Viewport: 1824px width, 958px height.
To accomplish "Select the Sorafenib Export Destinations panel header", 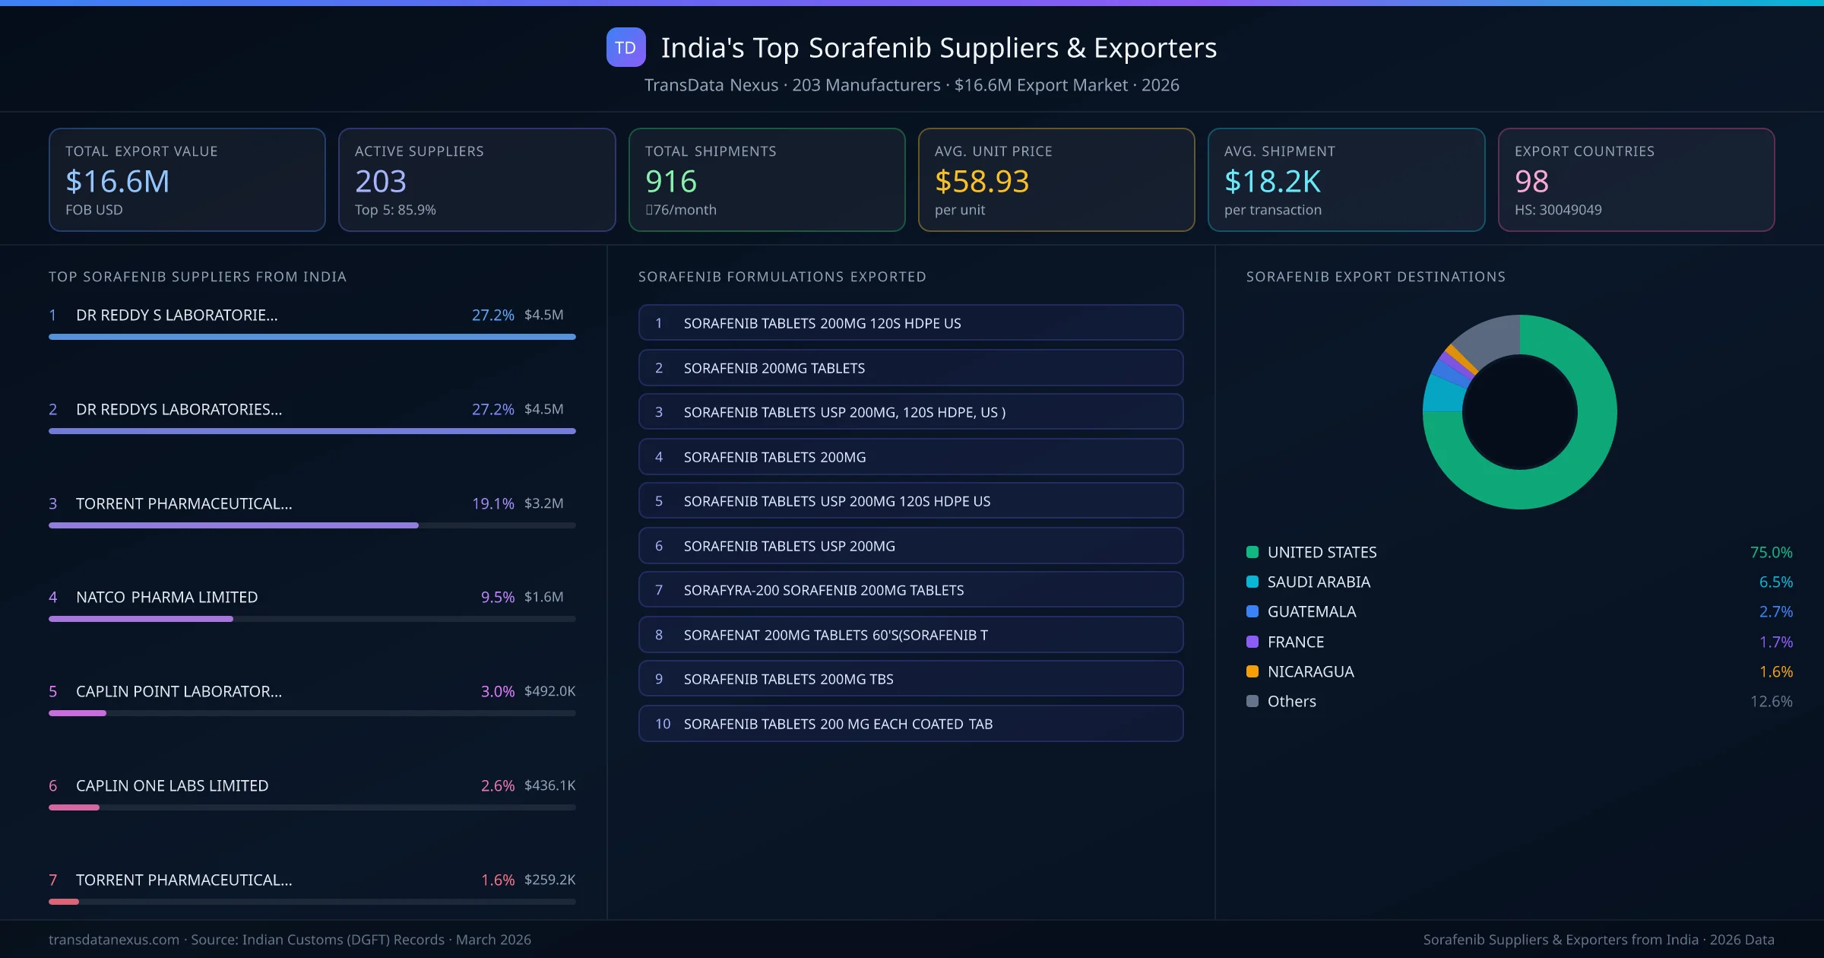I will 1376,277.
